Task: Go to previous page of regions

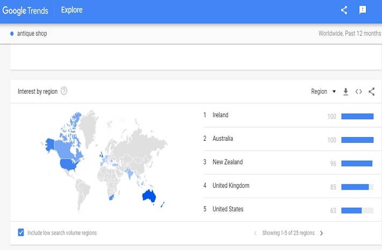Action: pos(255,233)
